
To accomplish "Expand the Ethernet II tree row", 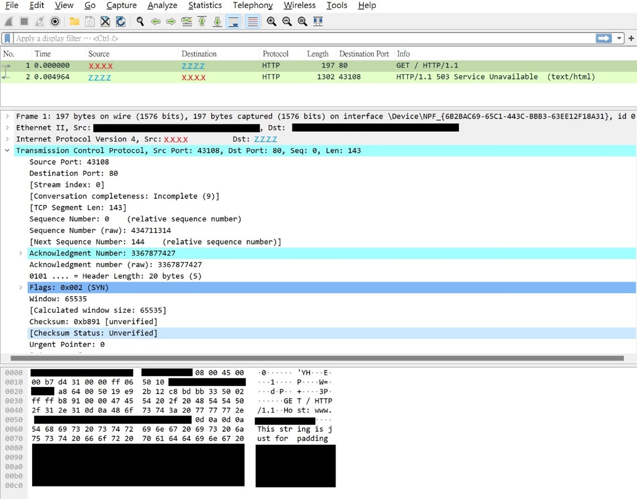I will 8,128.
